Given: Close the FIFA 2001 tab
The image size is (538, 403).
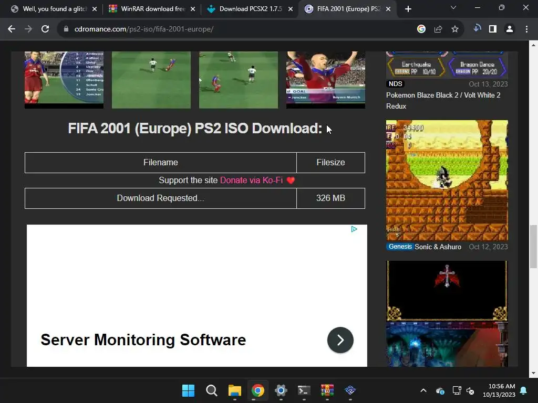Looking at the screenshot, I should [388, 9].
